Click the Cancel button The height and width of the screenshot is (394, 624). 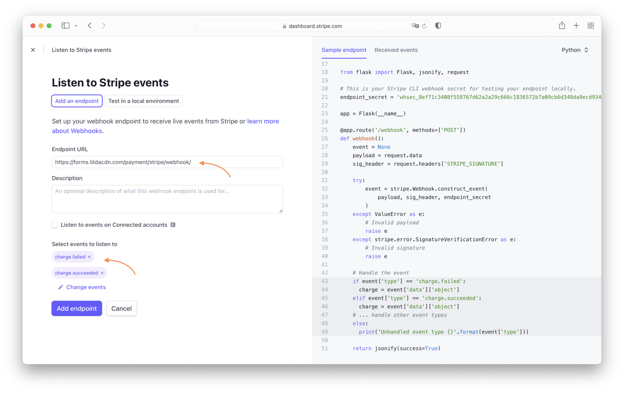click(x=121, y=309)
